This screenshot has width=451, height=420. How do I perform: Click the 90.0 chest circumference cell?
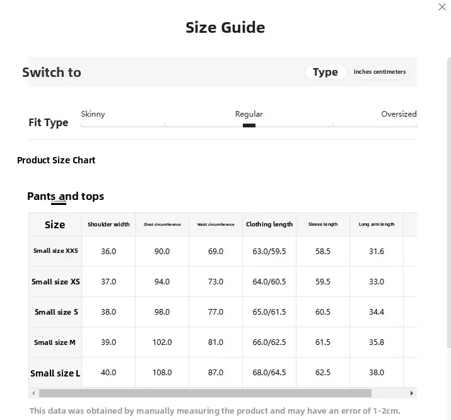coord(162,252)
